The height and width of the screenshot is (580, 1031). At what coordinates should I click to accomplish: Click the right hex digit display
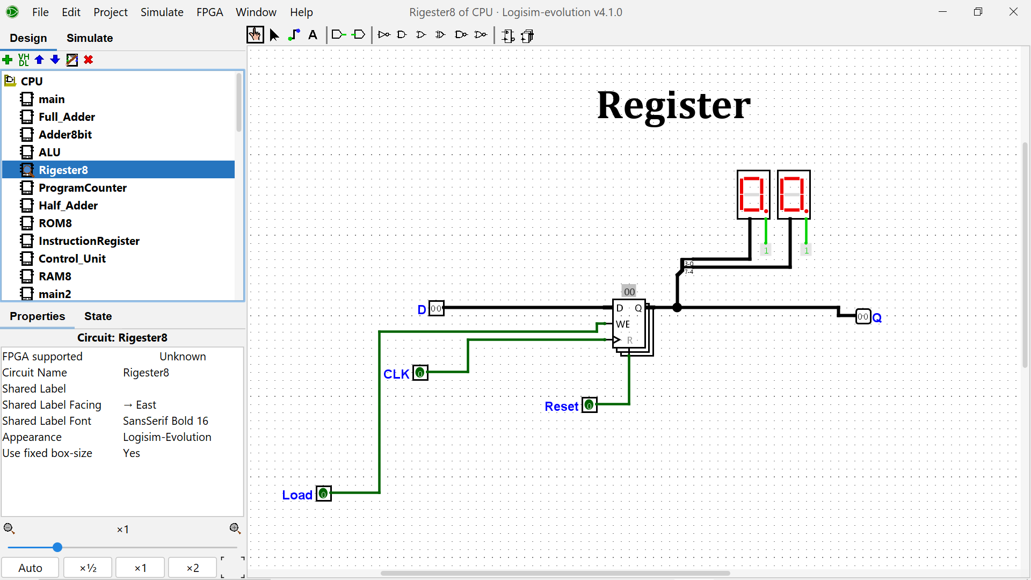pos(794,194)
